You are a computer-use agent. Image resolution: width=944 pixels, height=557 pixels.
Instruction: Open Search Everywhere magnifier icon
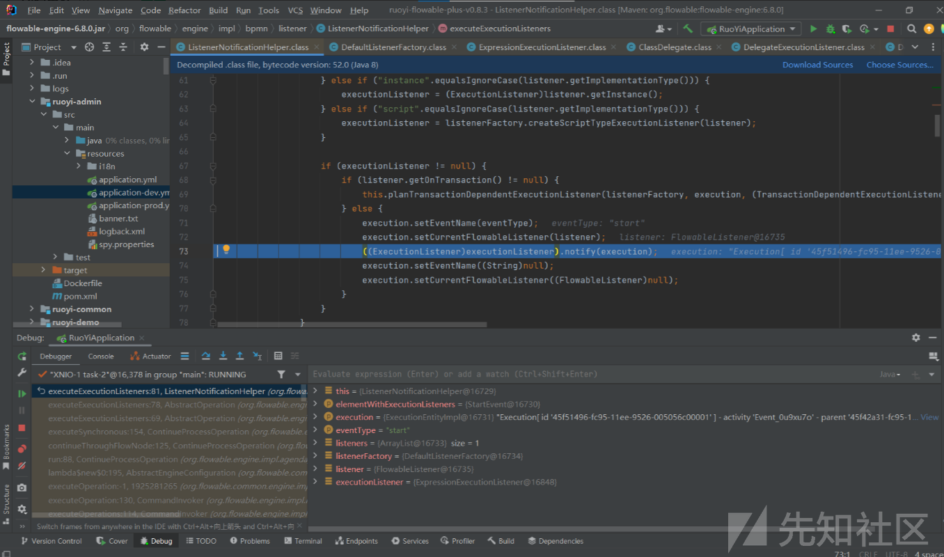912,29
